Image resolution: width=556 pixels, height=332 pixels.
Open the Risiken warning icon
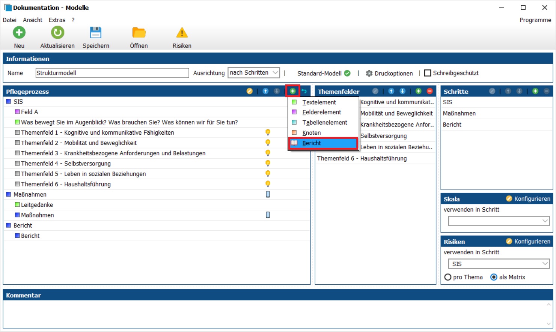pyautogui.click(x=182, y=33)
